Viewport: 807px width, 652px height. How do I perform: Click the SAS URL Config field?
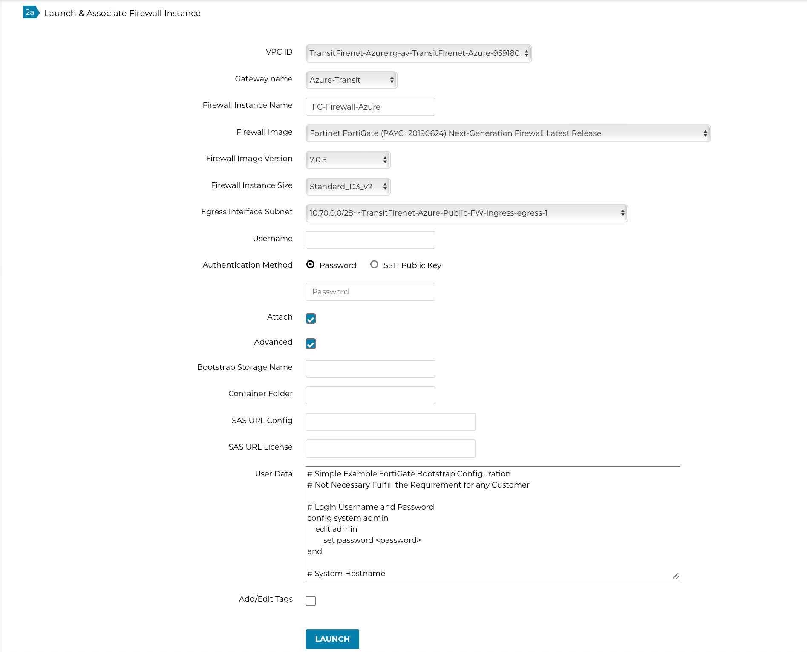(390, 421)
